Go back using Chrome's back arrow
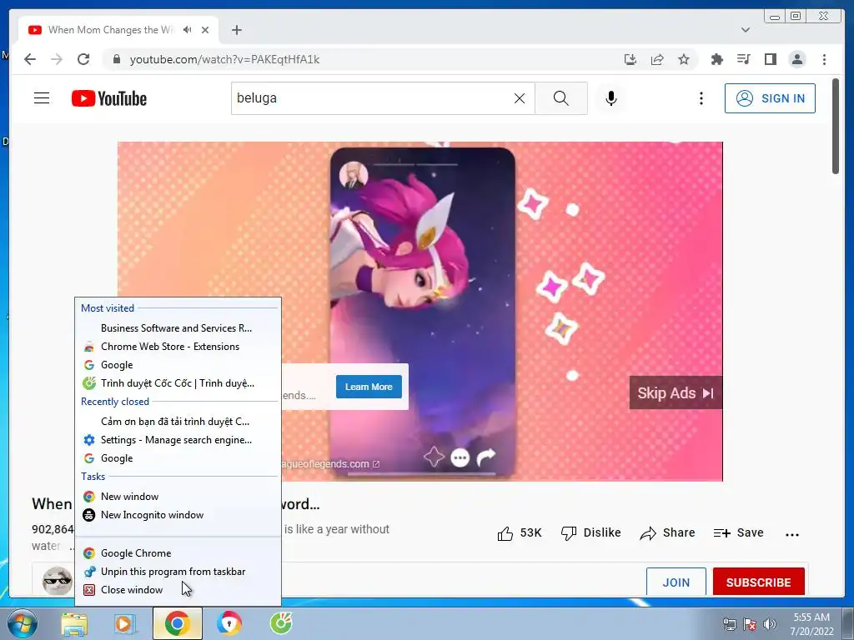Image resolution: width=854 pixels, height=640 pixels. [x=30, y=59]
